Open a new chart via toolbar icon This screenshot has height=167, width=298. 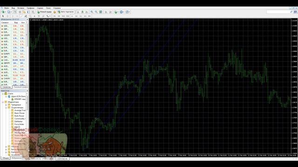[x=3, y=12]
